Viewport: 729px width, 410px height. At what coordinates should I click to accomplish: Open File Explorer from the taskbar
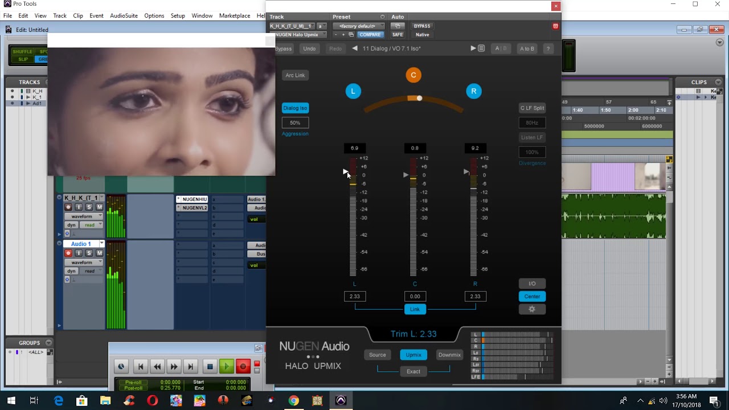point(105,400)
